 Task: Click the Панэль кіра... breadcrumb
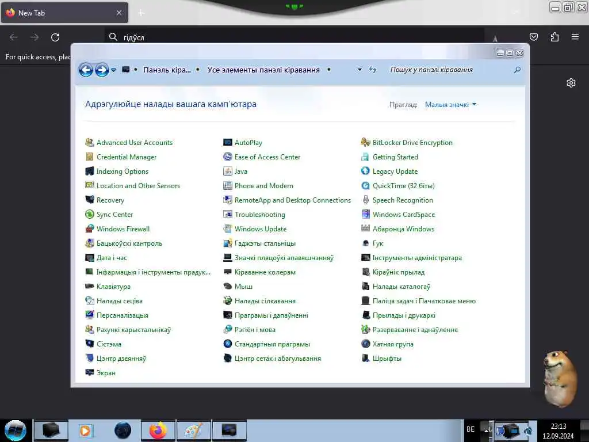pyautogui.click(x=167, y=70)
